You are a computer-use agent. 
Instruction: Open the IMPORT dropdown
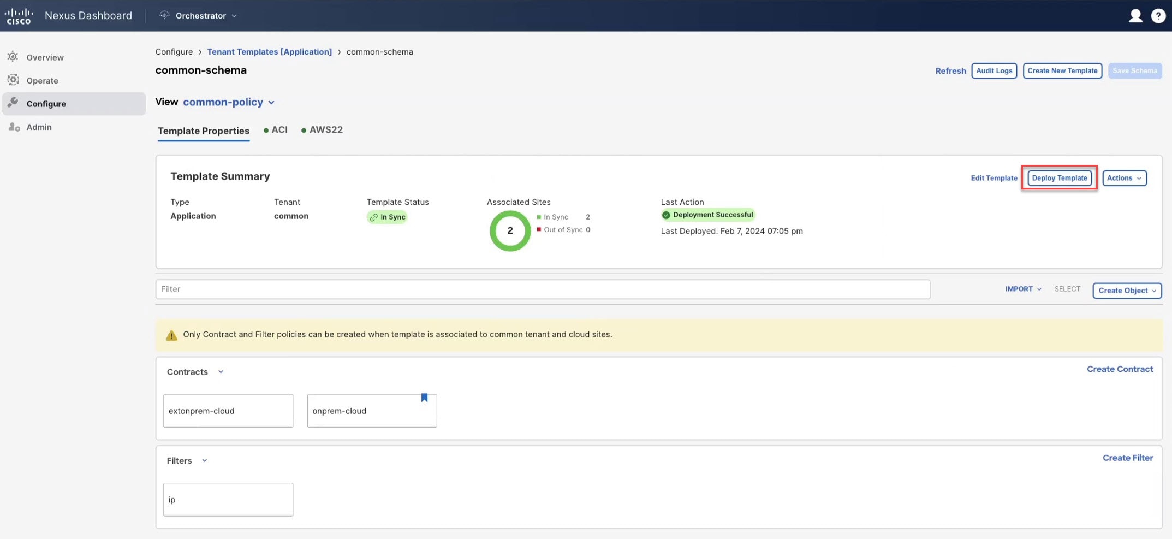pos(1024,289)
